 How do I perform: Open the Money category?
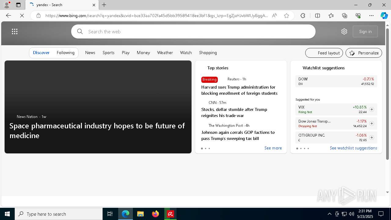tap(143, 53)
